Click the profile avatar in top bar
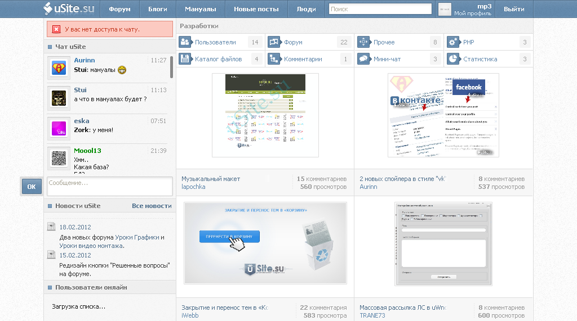 [445, 9]
